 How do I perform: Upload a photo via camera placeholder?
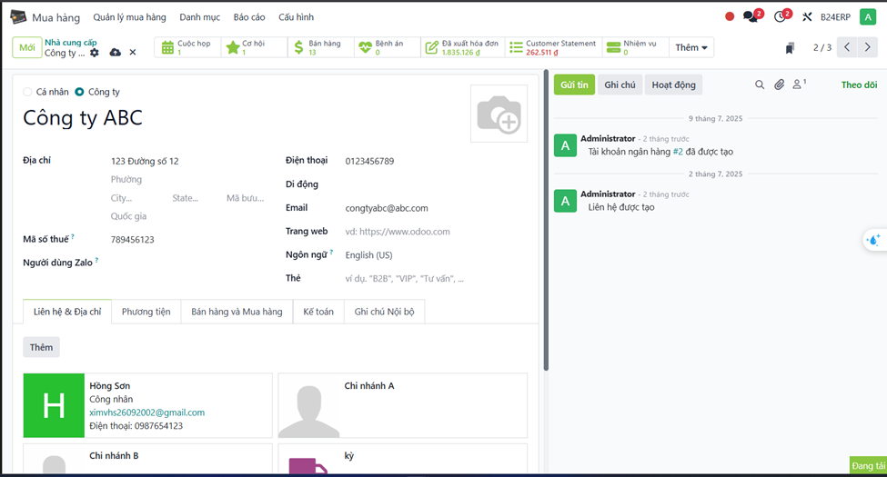pyautogui.click(x=499, y=114)
